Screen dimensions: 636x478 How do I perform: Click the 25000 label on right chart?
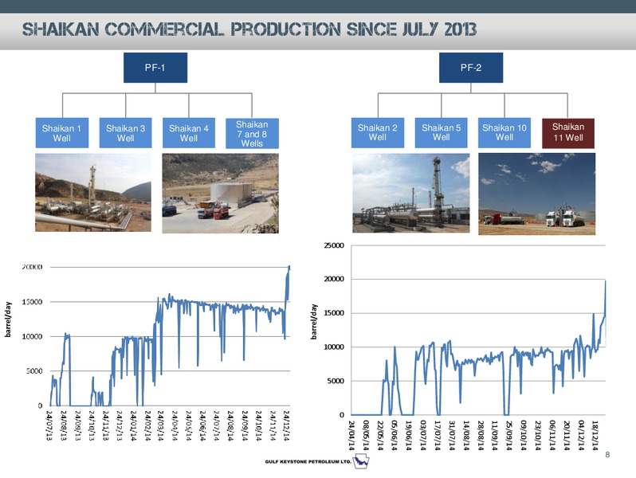pos(334,245)
